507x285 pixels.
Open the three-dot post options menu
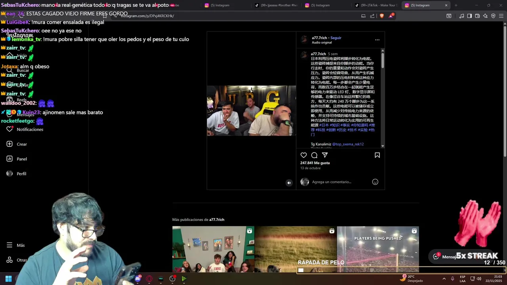click(377, 40)
